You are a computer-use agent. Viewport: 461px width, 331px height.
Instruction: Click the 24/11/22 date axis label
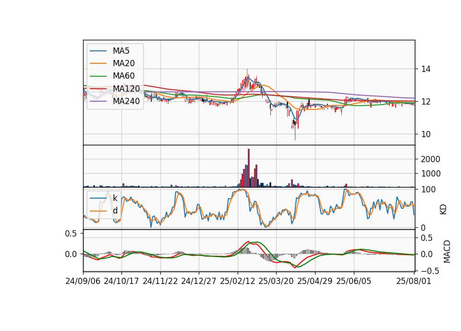tap(160, 281)
